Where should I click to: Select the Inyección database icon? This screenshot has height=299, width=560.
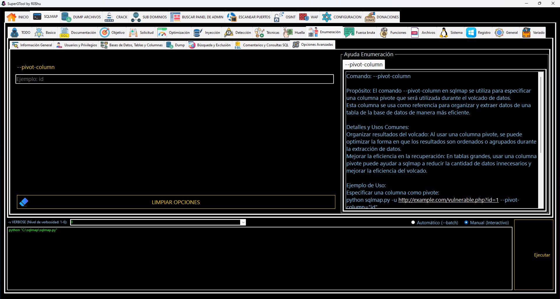(x=198, y=33)
